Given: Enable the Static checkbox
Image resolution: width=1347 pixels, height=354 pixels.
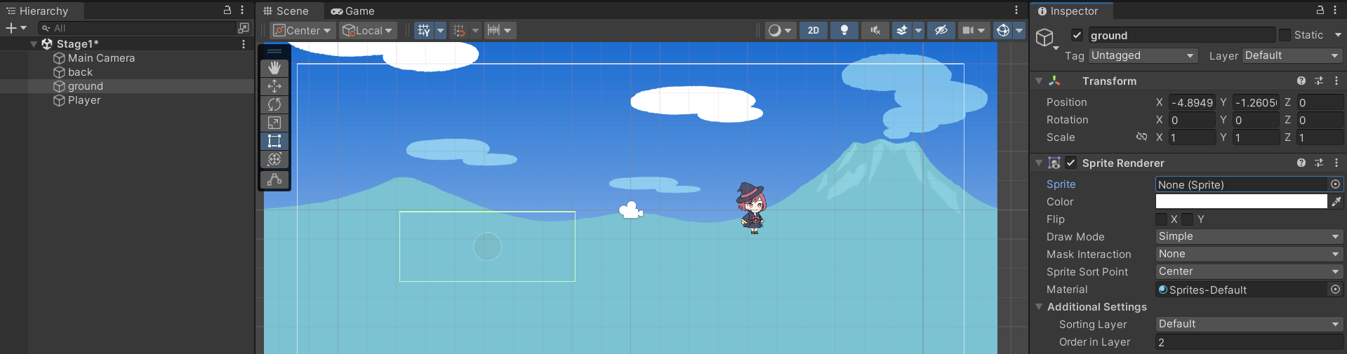Looking at the screenshot, I should pos(1285,35).
